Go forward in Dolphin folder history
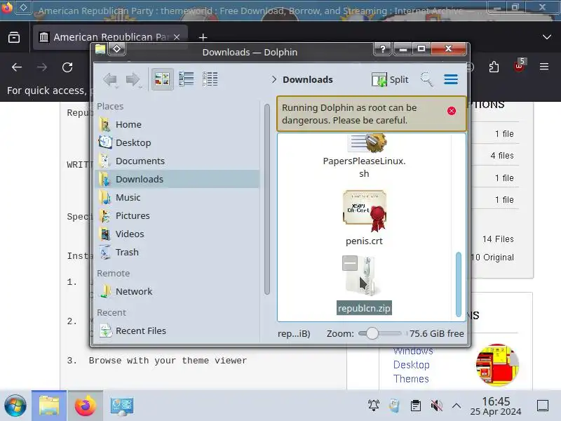This screenshot has width=561, height=421. point(133,79)
